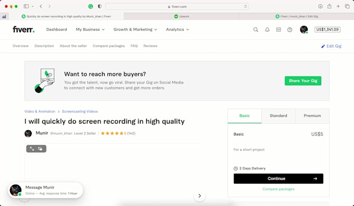
Task: Click the pinned tab icon
Action: tap(4, 16)
